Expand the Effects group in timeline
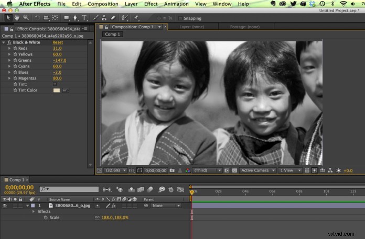The height and width of the screenshot is (239, 365). coord(34,212)
